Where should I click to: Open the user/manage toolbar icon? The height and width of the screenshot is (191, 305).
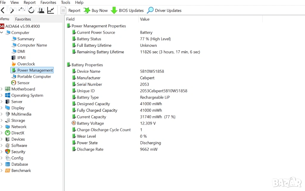click(41, 10)
